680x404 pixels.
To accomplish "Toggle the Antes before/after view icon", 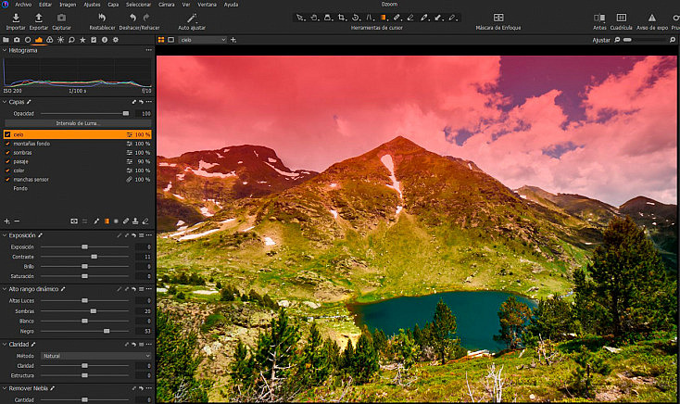I will [599, 18].
